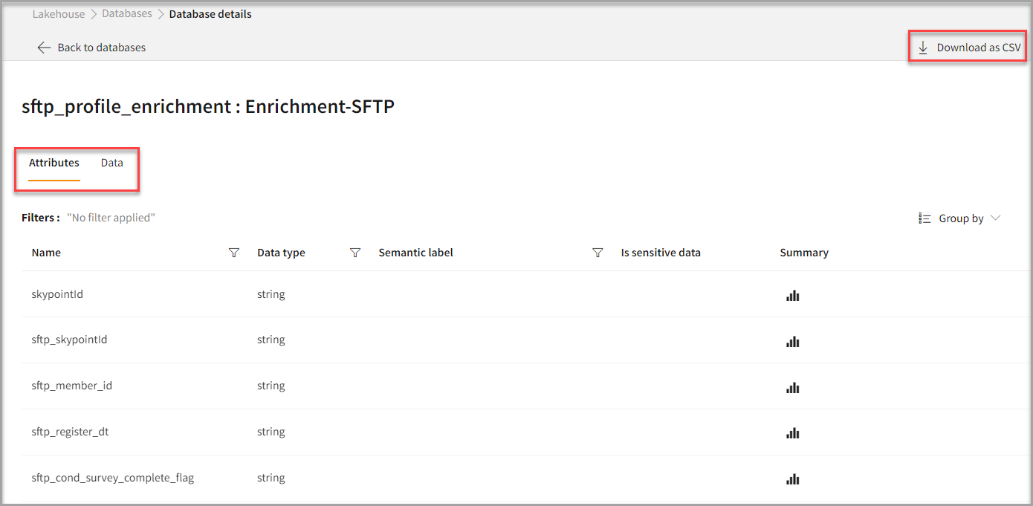1033x506 pixels.
Task: Click the back arrow icon
Action: [44, 48]
